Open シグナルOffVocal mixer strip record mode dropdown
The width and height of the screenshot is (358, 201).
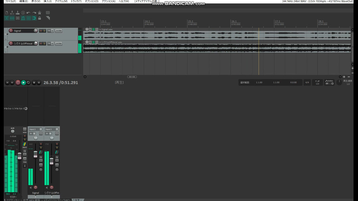[49, 134]
